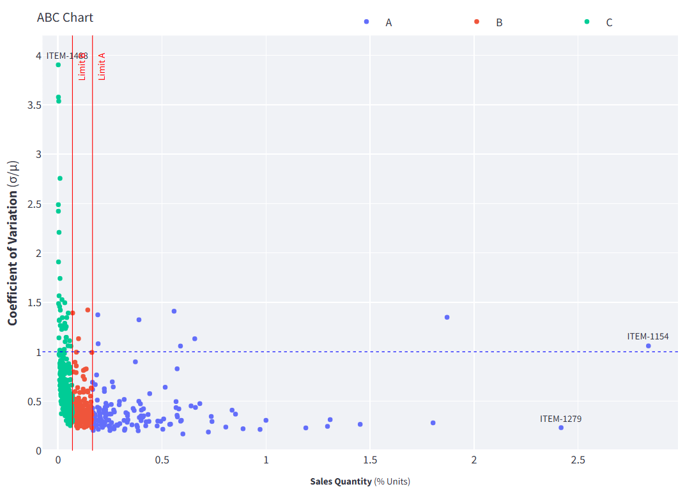Click the x-axis tick label '1.5'
This screenshot has width=685, height=489.
[370, 460]
